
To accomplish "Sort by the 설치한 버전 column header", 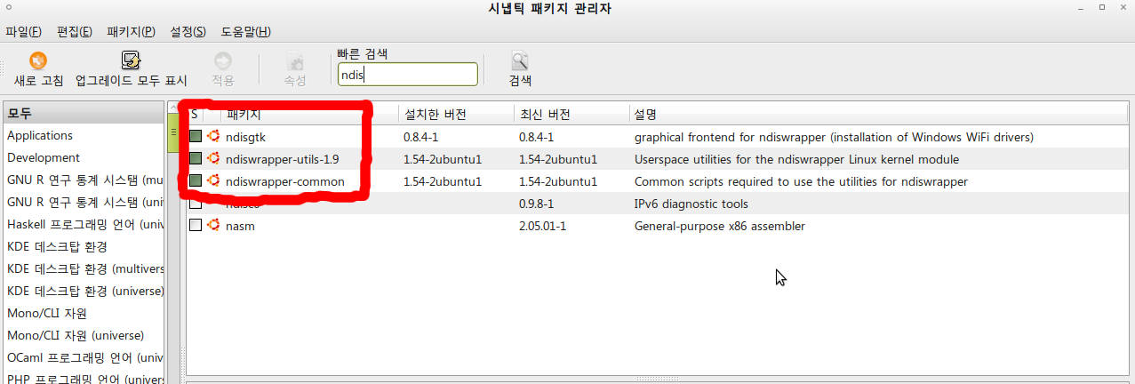I will point(456,115).
